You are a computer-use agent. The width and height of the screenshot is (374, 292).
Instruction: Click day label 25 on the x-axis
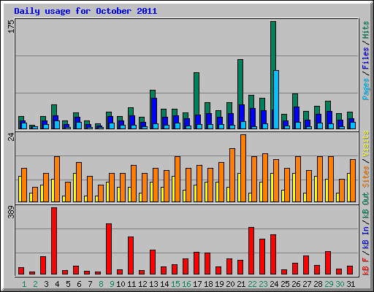point(285,284)
